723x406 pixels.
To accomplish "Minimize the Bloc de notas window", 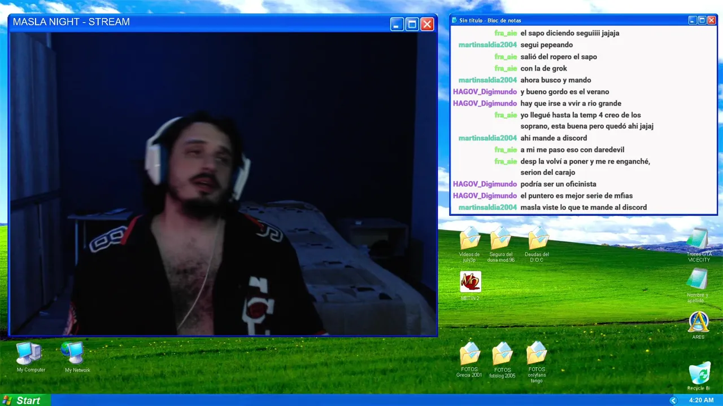I will [x=692, y=20].
